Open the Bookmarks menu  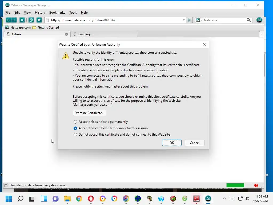[57, 13]
